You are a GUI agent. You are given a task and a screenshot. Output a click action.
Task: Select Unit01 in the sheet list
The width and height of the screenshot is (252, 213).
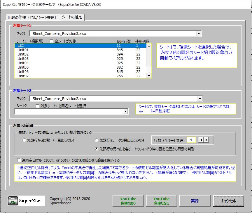[80, 50]
